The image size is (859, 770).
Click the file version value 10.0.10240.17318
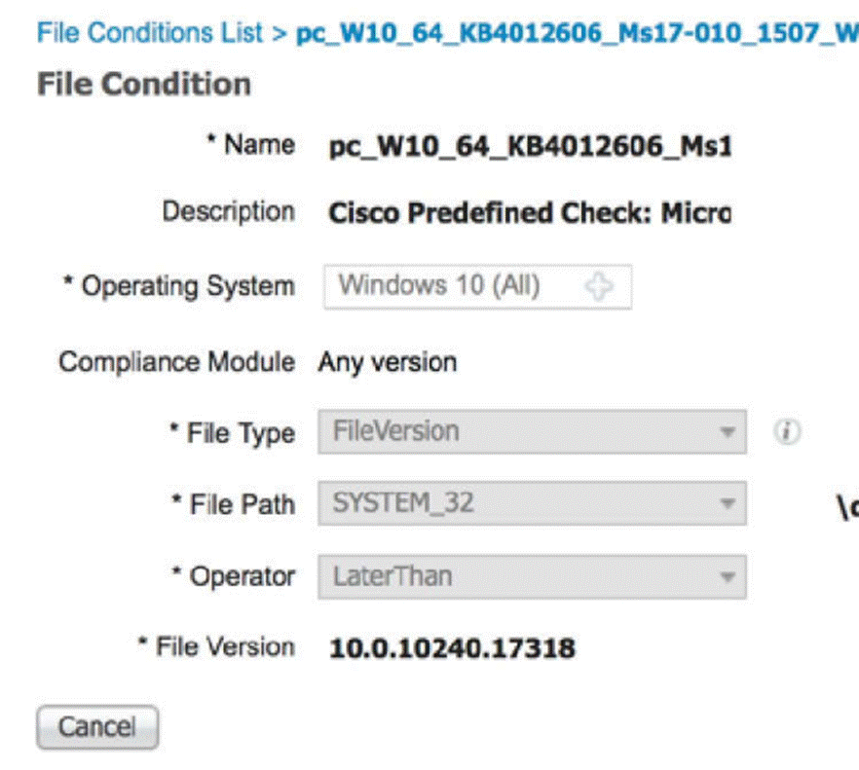tap(452, 647)
